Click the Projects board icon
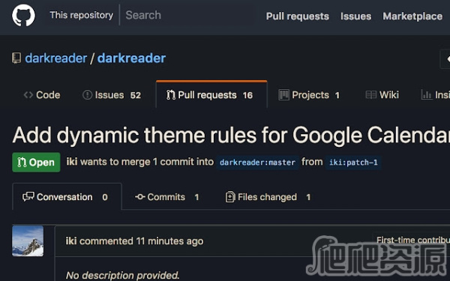 pyautogui.click(x=283, y=95)
